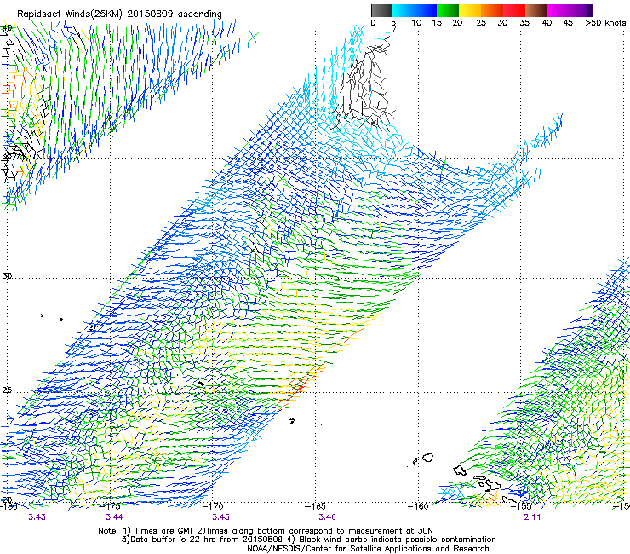This screenshot has width=630, height=554.
Task: Click the "10" label under the color scale
Action: [x=416, y=22]
